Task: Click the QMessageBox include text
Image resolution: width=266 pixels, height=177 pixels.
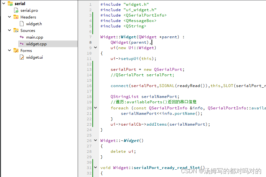Action: tap(140, 21)
